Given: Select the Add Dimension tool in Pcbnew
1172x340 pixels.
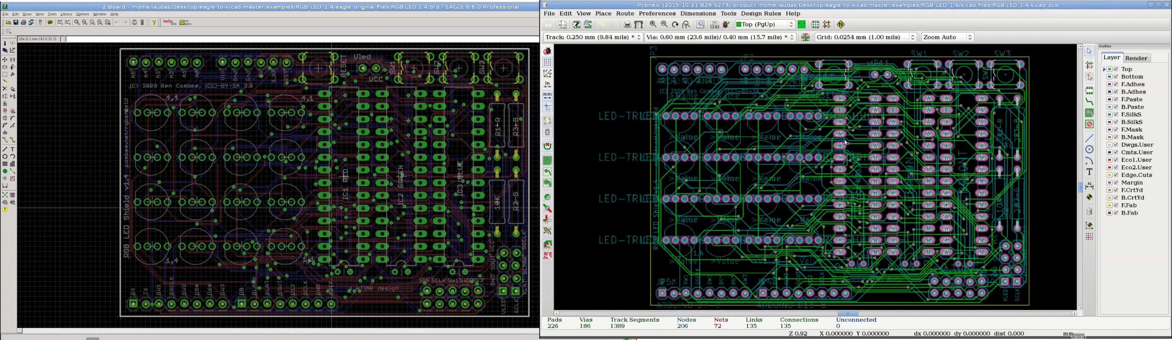Looking at the screenshot, I should pos(1089,185).
